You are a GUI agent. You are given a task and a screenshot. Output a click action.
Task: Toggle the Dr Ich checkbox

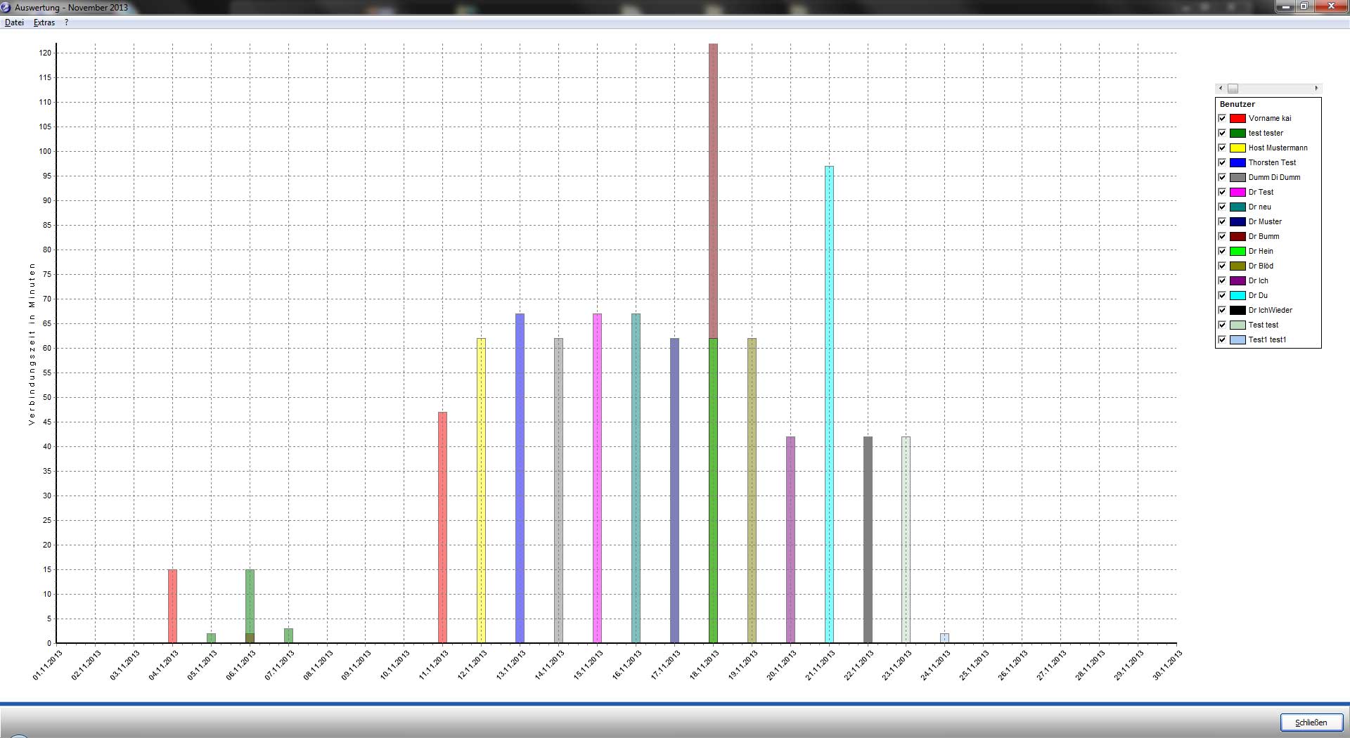click(x=1222, y=280)
